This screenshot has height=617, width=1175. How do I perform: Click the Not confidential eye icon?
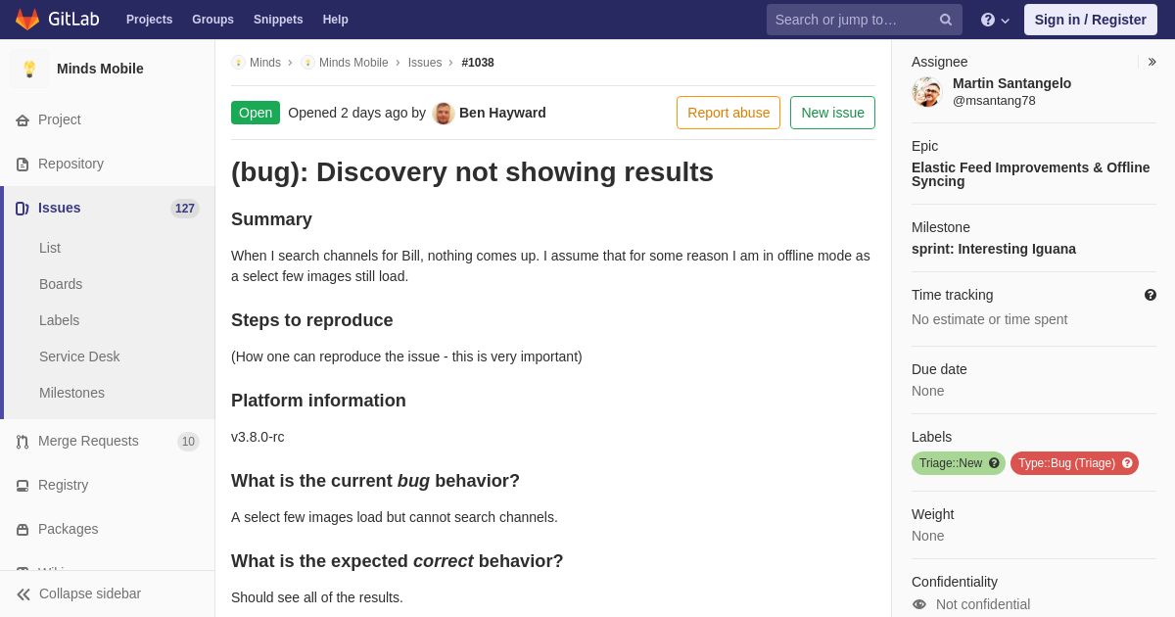pyautogui.click(x=919, y=604)
